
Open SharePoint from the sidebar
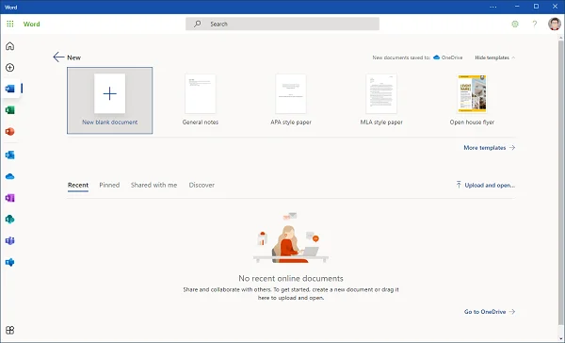pos(10,220)
